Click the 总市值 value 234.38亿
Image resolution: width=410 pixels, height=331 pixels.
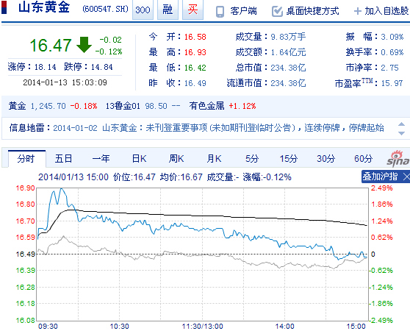pyautogui.click(x=288, y=68)
